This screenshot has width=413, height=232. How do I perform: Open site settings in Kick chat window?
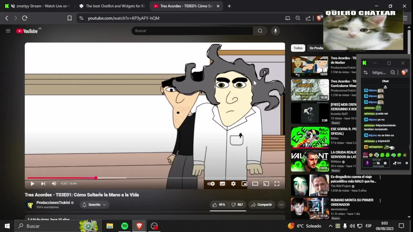click(366, 72)
